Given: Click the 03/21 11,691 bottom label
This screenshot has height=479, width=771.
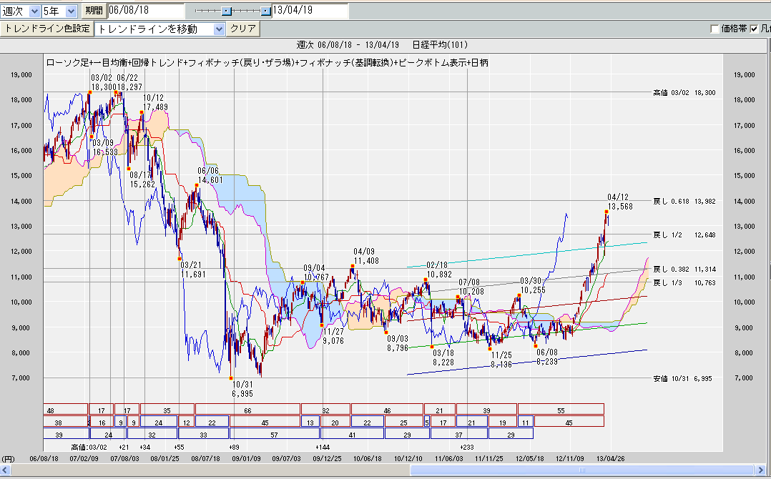Looking at the screenshot, I should click(193, 270).
